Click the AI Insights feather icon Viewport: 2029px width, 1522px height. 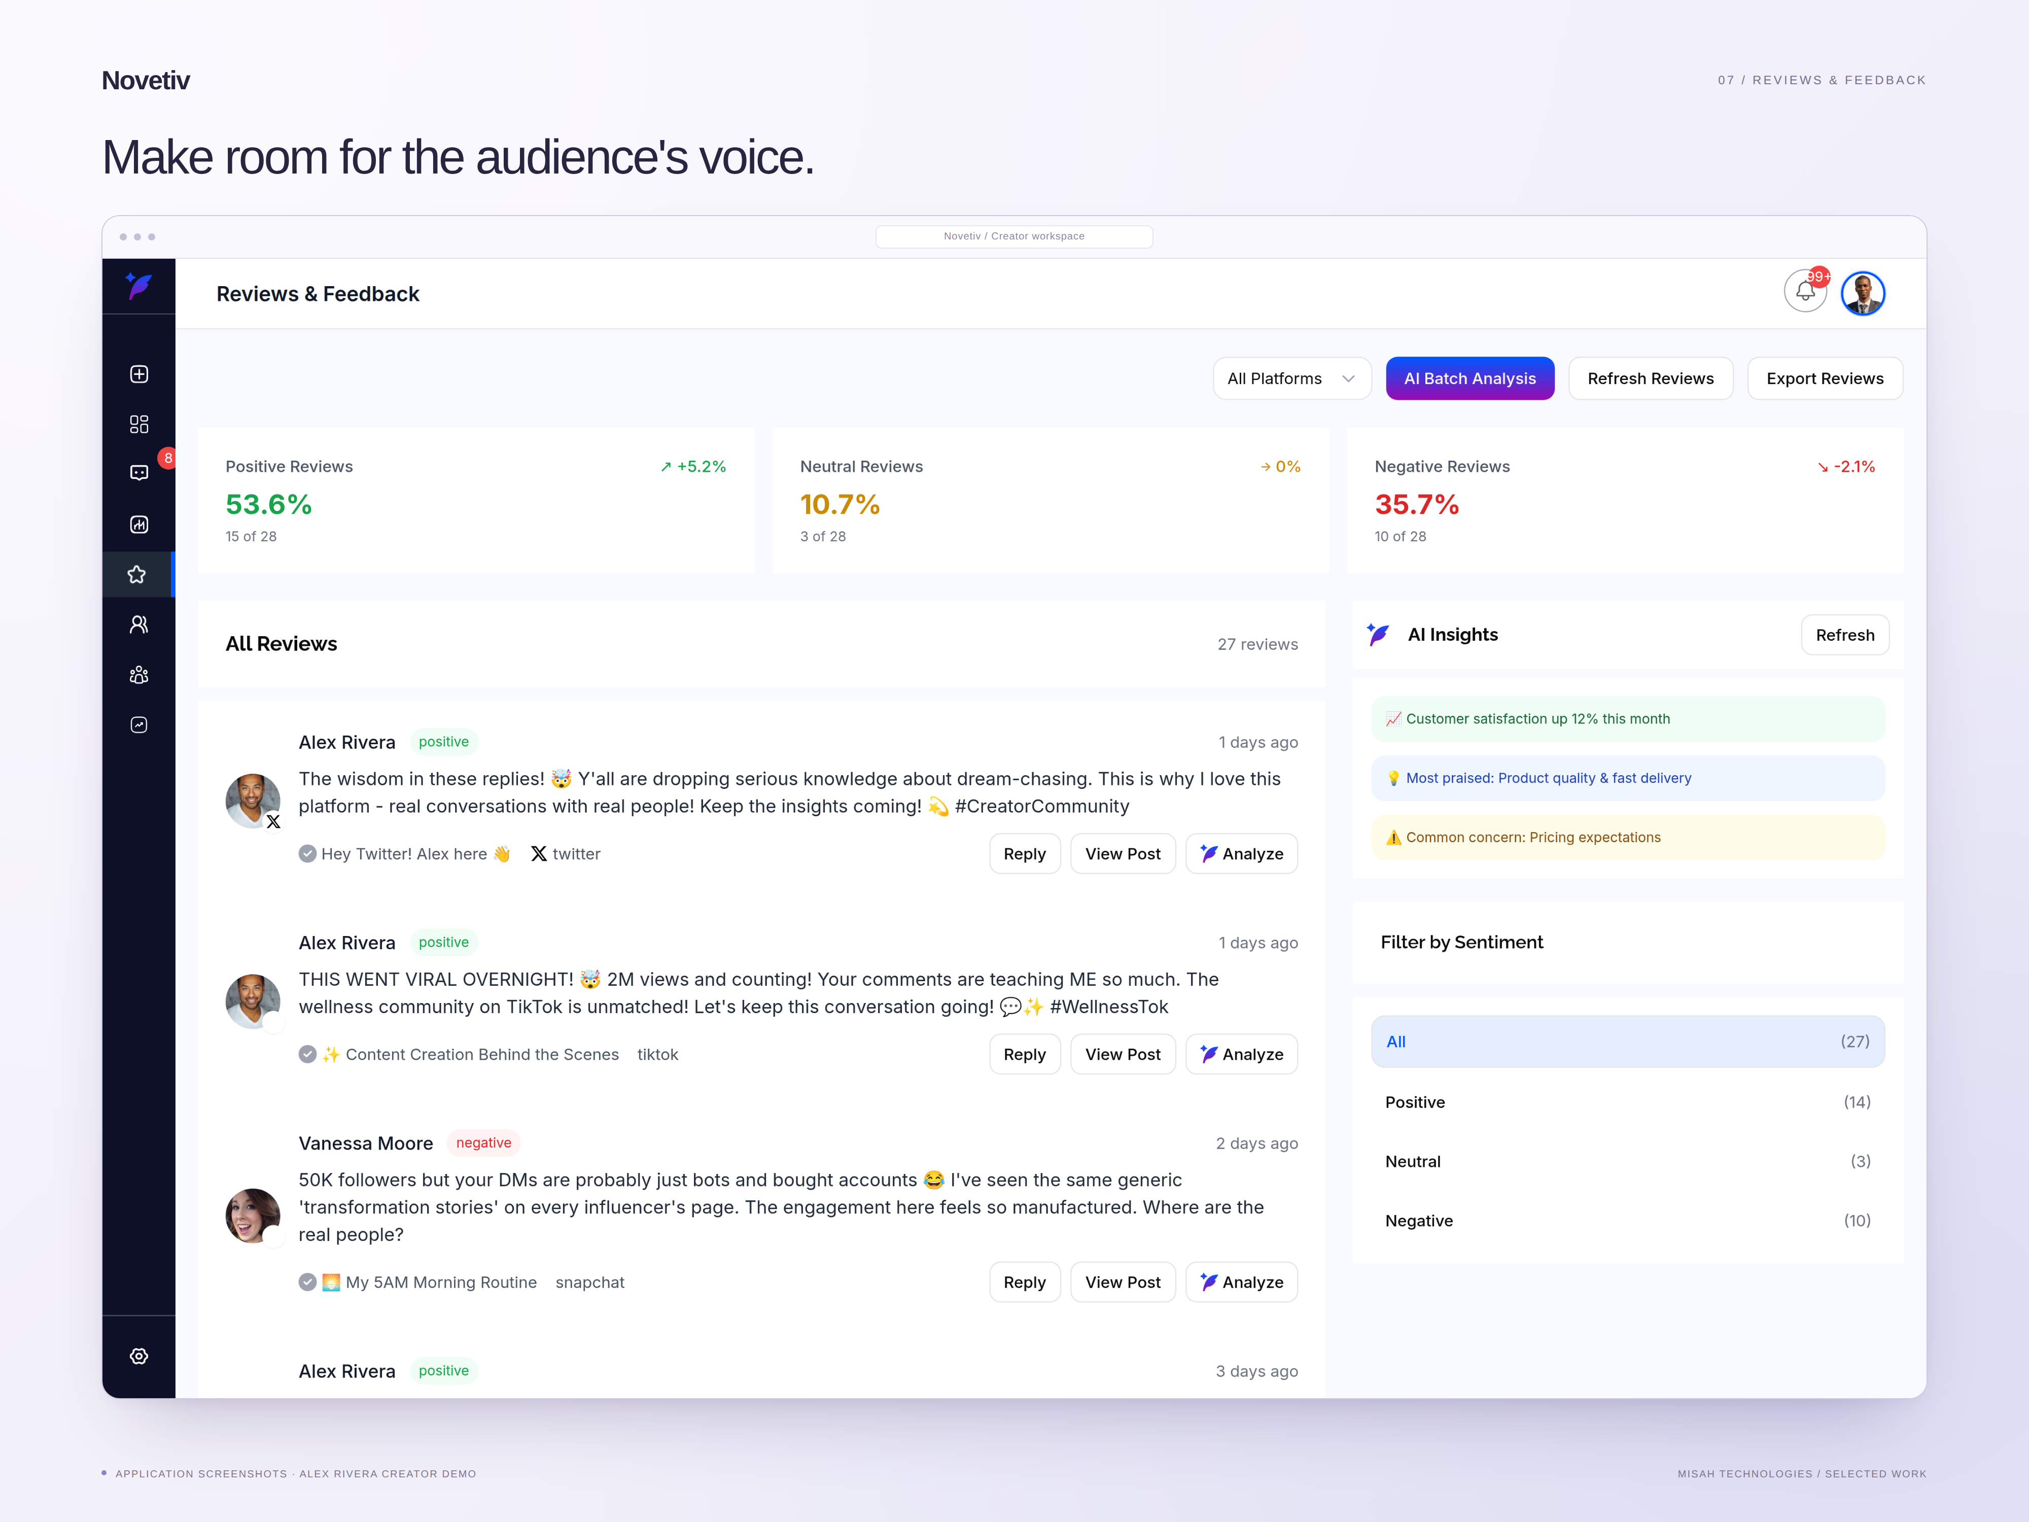pos(1378,634)
